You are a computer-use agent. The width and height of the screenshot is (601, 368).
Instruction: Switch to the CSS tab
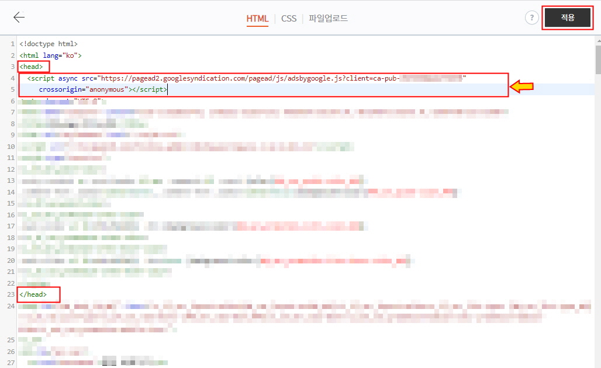coord(289,18)
